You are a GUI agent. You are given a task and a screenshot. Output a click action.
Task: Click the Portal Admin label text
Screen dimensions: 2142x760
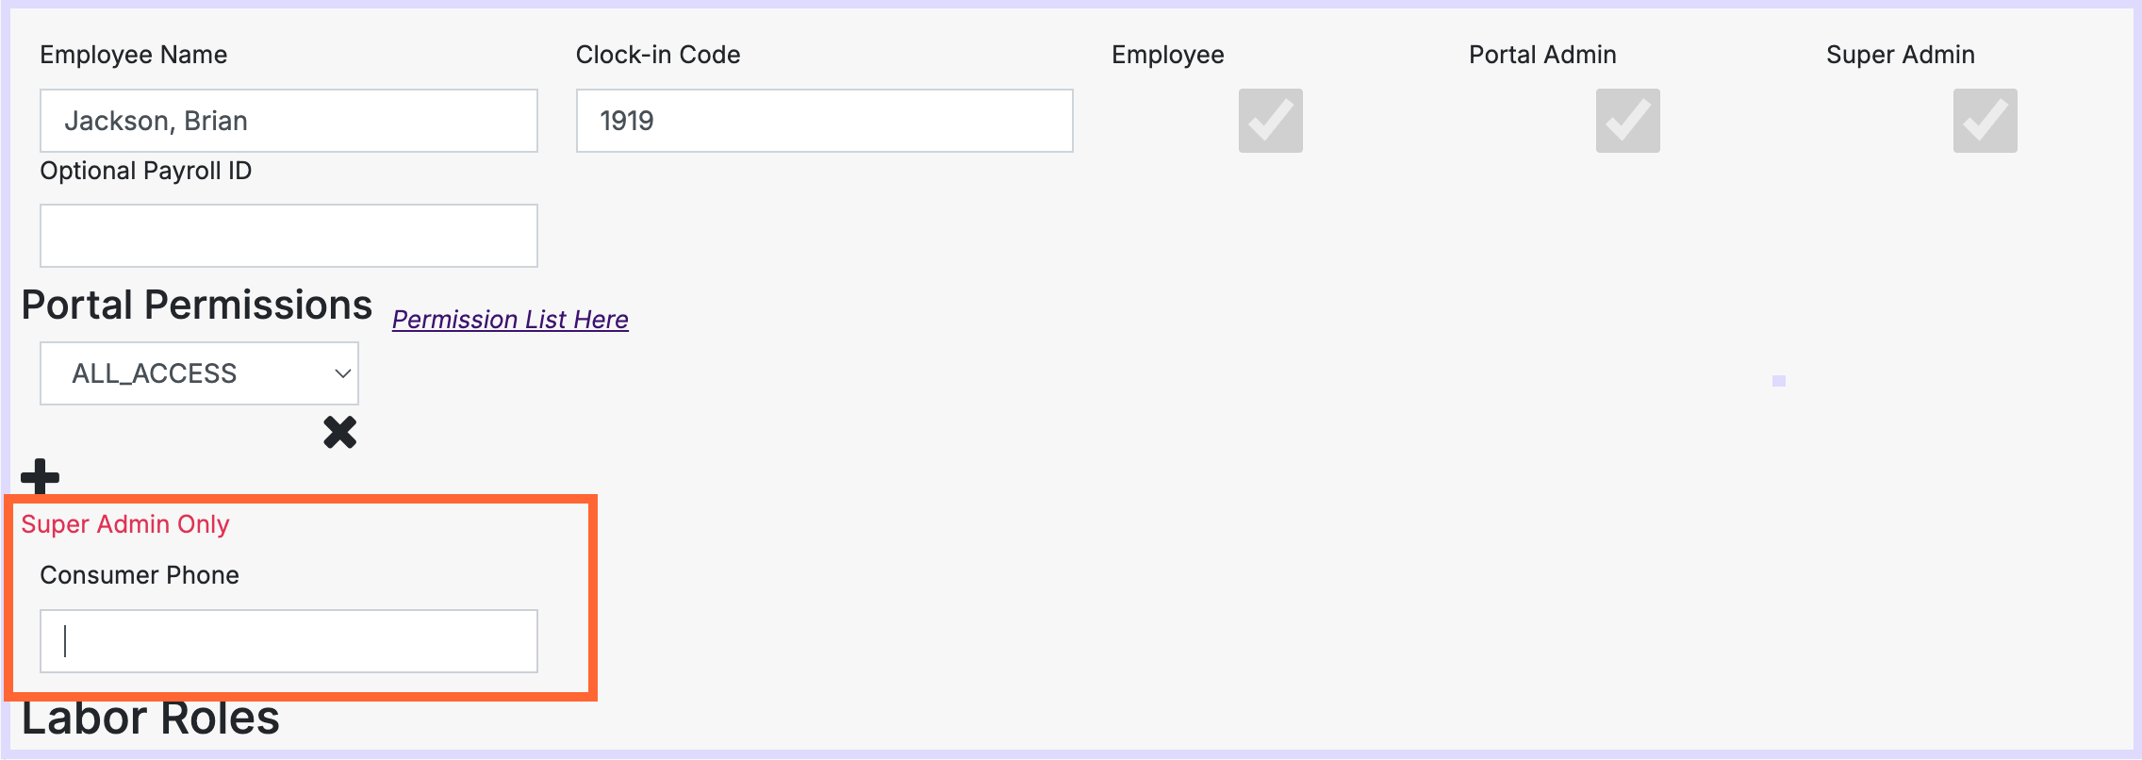point(1542,55)
